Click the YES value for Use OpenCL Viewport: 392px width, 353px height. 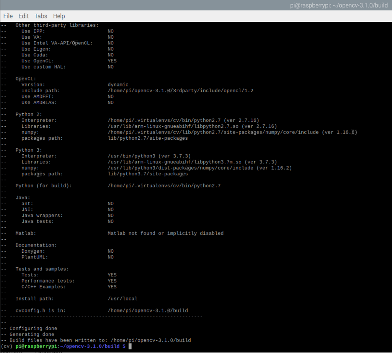[x=112, y=61]
